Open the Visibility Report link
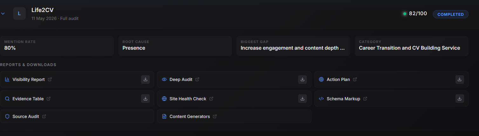479x136 pixels. (x=29, y=79)
